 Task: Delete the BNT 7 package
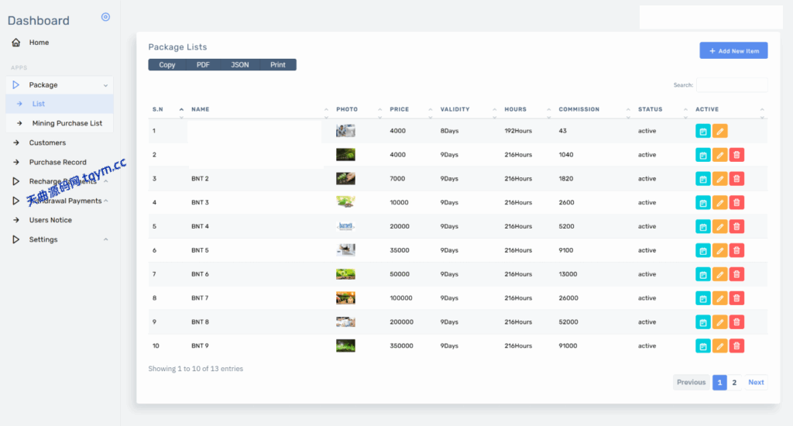[737, 298]
